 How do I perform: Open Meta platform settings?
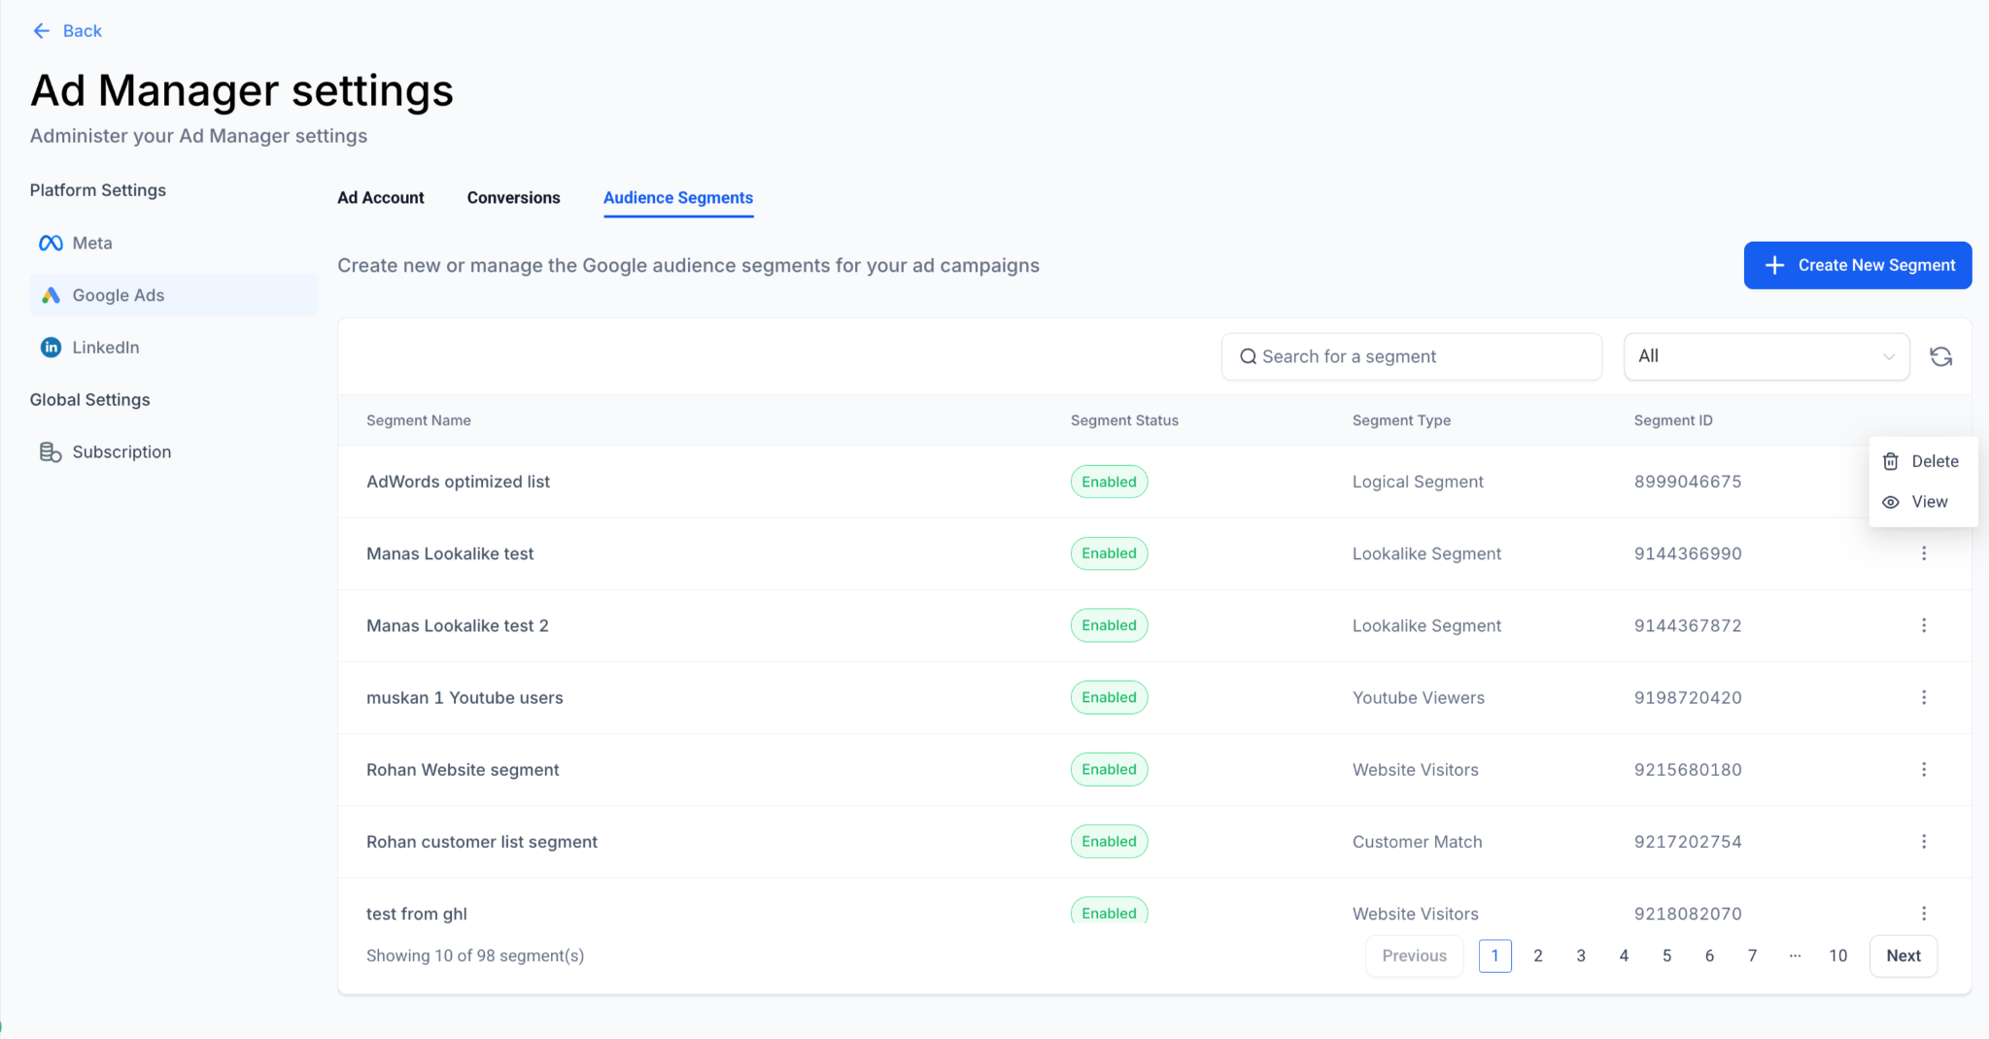(x=91, y=243)
